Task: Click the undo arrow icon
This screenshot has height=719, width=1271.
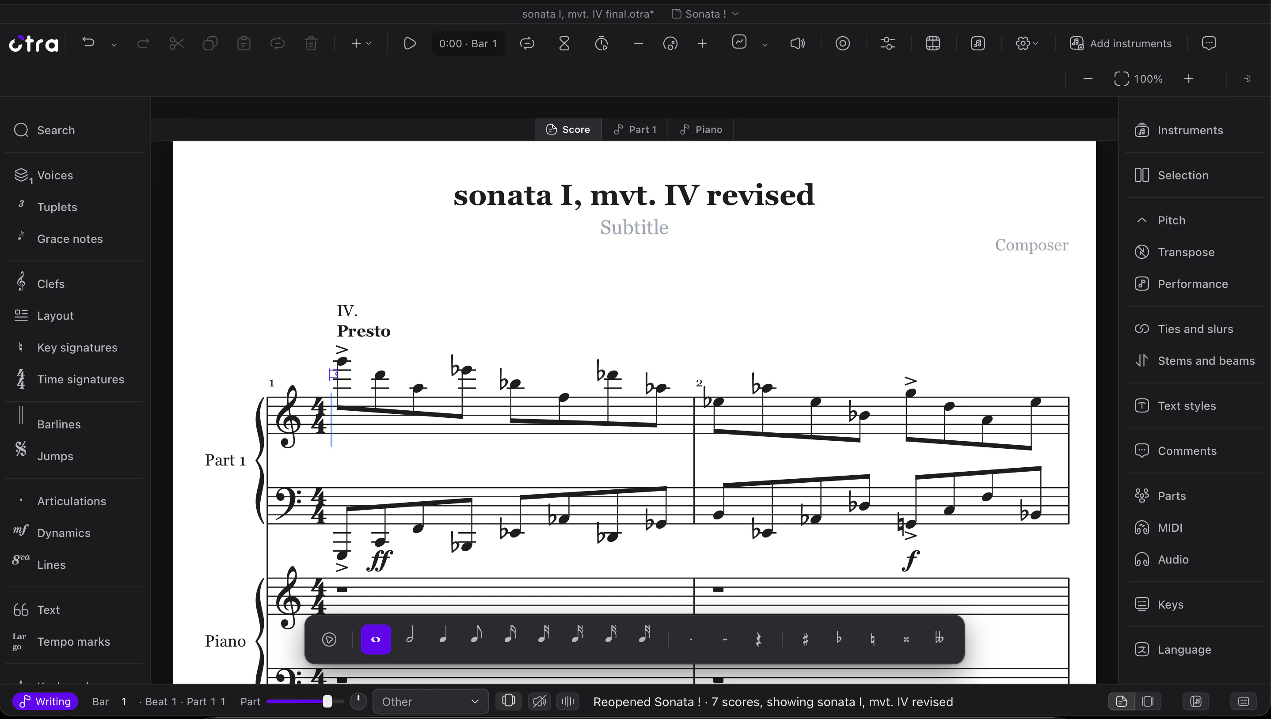Action: (88, 43)
